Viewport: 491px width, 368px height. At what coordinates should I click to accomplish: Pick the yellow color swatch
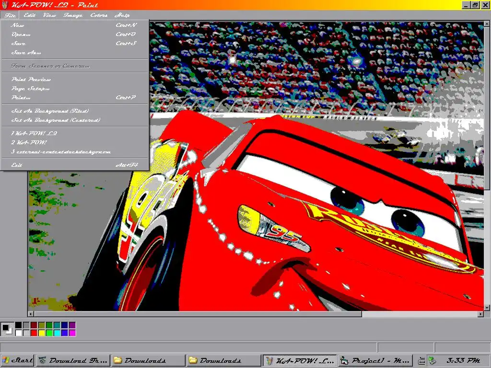[x=42, y=333]
